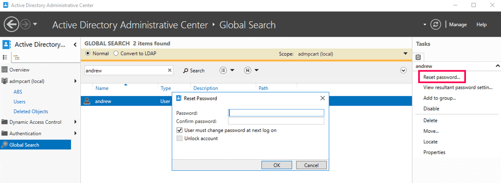This screenshot has width=501, height=183.
Task: Expand admpcart (local) submenu arrow
Action: point(75,81)
